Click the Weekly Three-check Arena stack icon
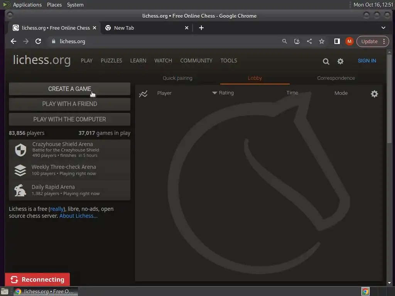This screenshot has height=296, width=395. click(20, 170)
